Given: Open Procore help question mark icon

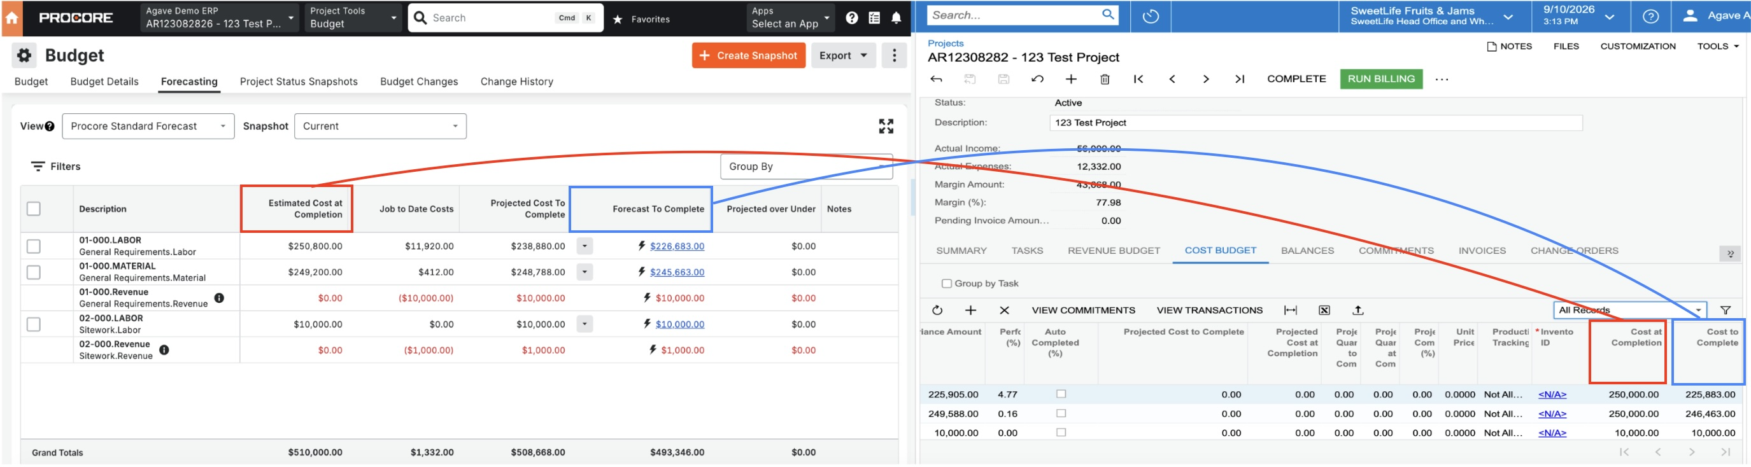Looking at the screenshot, I should click(852, 18).
